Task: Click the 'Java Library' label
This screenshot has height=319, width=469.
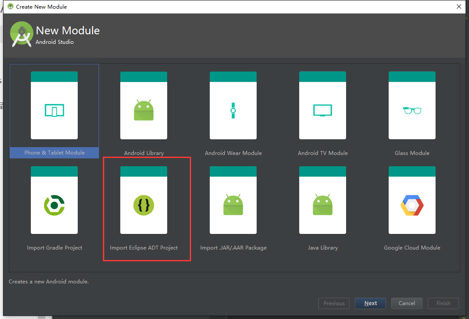Action: (x=323, y=247)
